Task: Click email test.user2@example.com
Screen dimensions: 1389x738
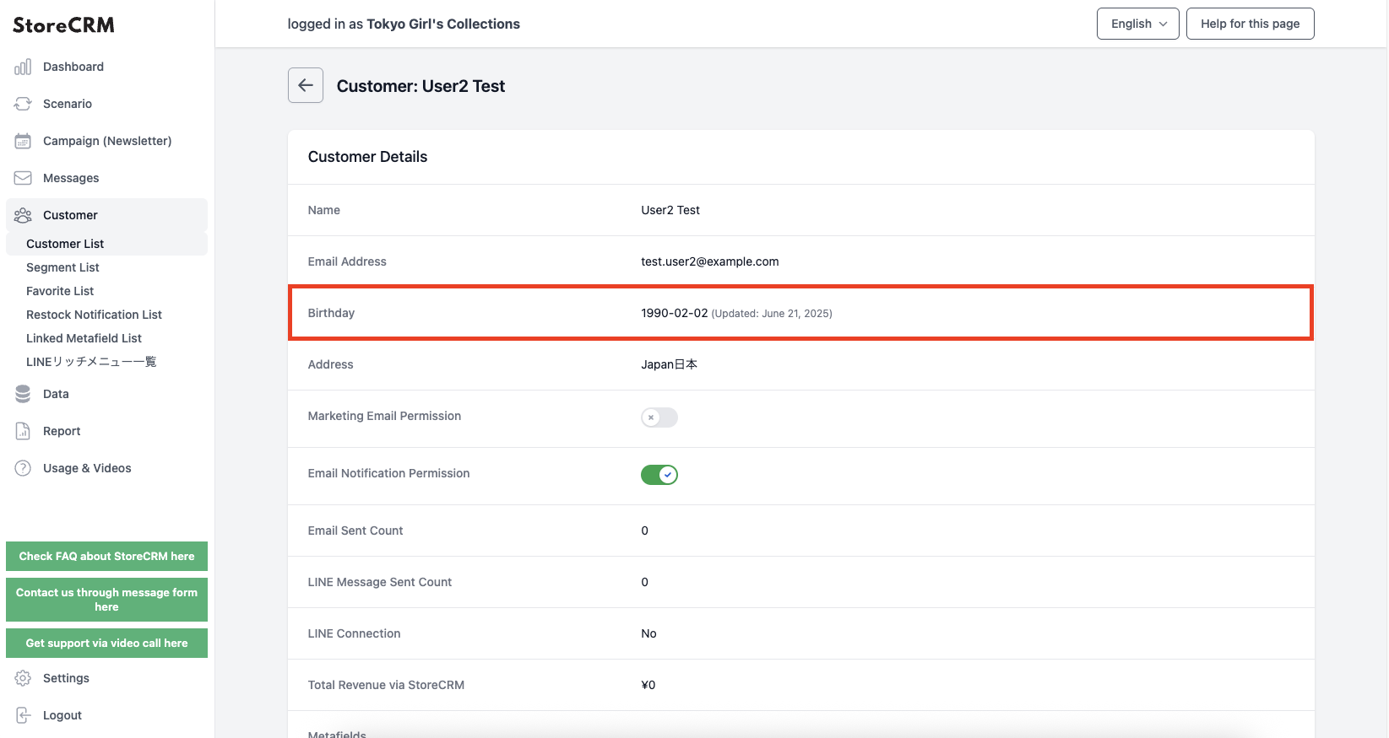Action: [x=710, y=261]
